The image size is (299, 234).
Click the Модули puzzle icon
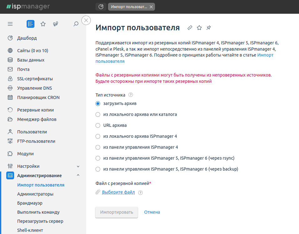pyautogui.click(x=10, y=154)
